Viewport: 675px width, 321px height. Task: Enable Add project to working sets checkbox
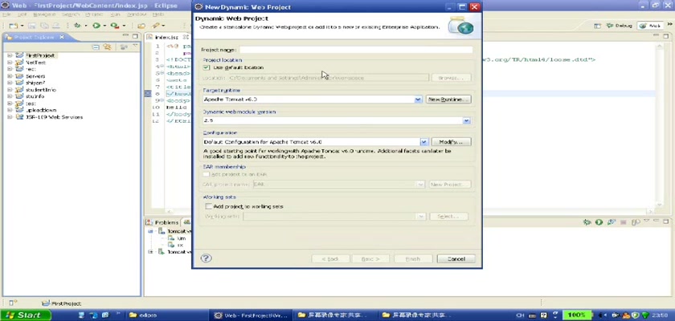point(207,206)
